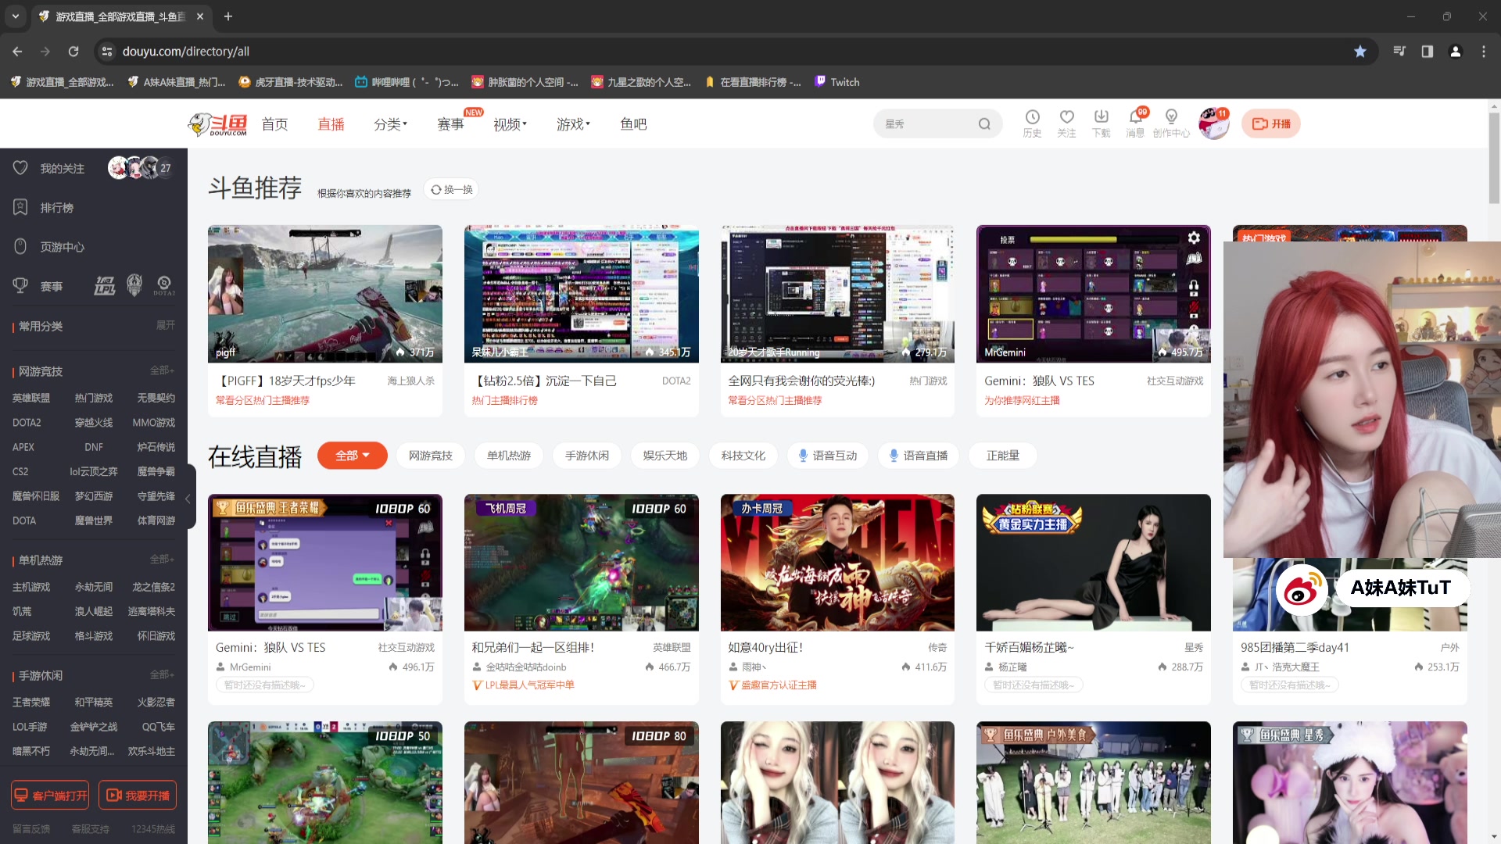1501x844 pixels.
Task: Click 换一换 refresh recommendations button
Action: coord(451,190)
